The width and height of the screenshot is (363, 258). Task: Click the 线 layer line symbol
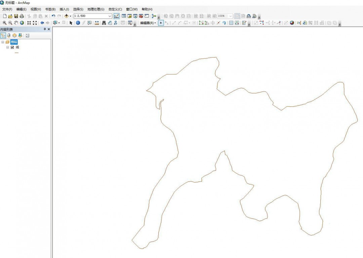click(16, 53)
